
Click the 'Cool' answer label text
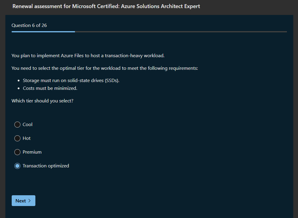point(28,125)
